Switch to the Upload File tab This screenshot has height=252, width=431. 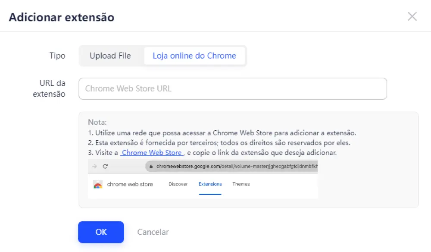coord(110,56)
